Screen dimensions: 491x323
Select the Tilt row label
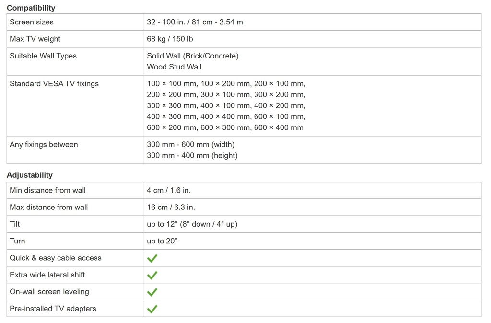coord(15,224)
